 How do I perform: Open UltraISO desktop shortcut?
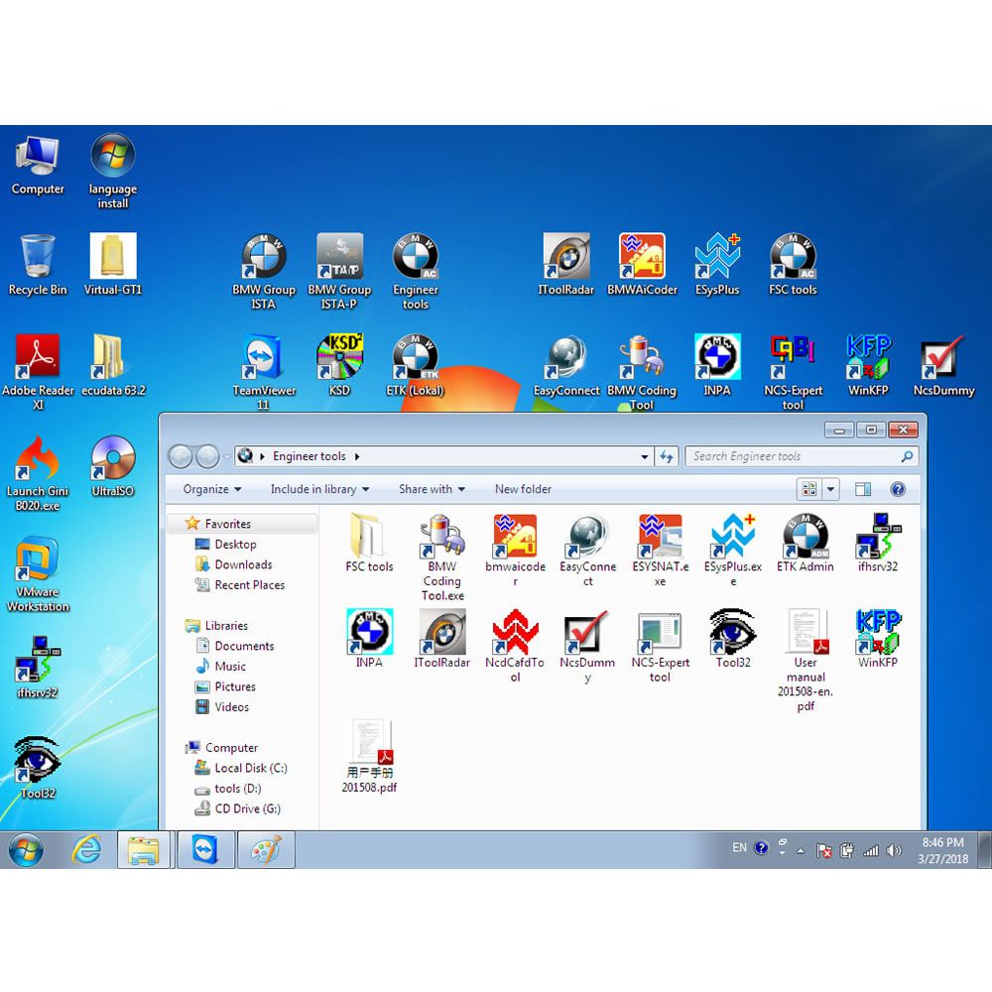113,465
